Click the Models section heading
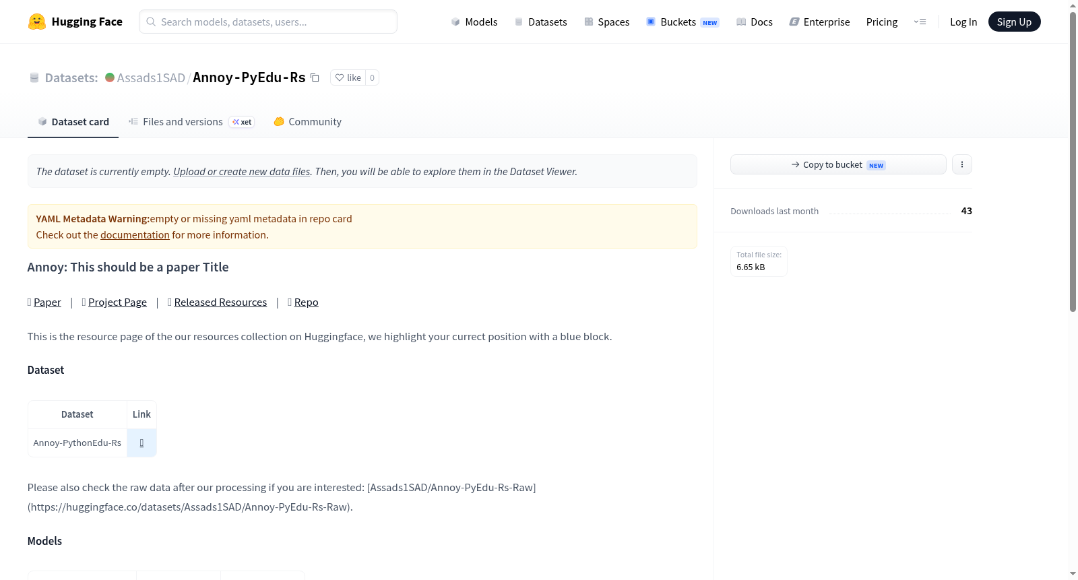Screen dimensions: 1078x580 coord(44,542)
